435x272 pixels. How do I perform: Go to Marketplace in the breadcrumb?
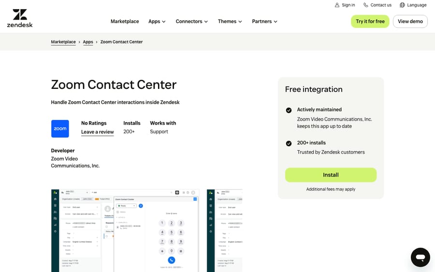click(x=63, y=42)
